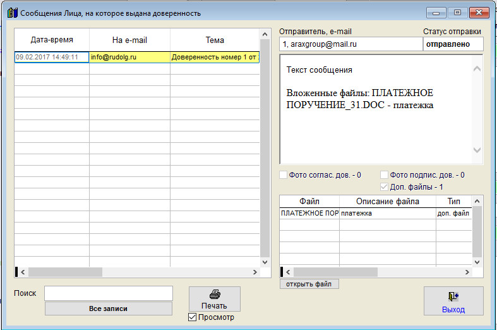Click the Описание файла column header
Image resolution: width=497 pixels, height=330 pixels.
pos(388,201)
